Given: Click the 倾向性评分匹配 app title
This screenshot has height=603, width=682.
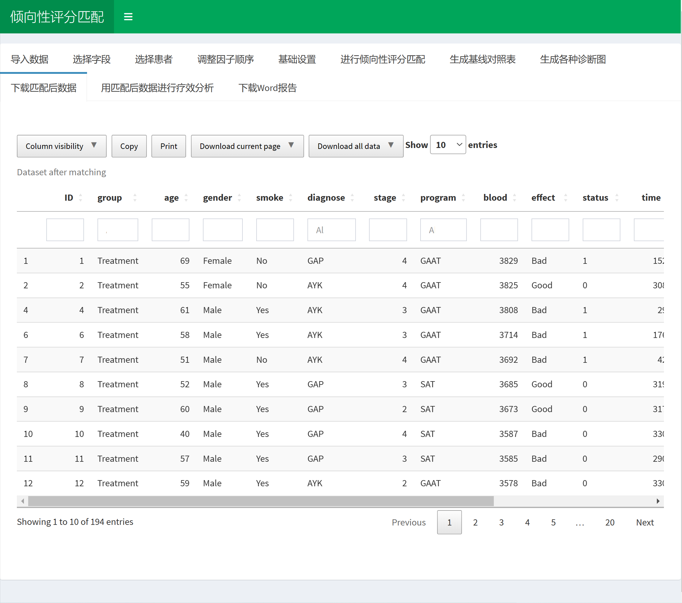Looking at the screenshot, I should point(57,17).
